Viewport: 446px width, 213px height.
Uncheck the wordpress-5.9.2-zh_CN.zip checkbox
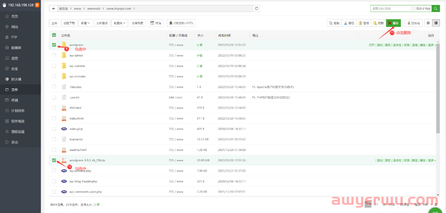click(x=54, y=160)
